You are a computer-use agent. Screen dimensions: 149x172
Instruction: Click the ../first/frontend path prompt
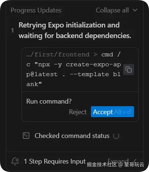[58, 55]
